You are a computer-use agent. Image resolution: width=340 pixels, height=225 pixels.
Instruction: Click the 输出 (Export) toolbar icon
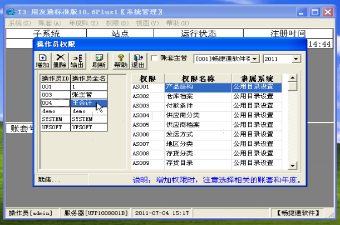77,61
